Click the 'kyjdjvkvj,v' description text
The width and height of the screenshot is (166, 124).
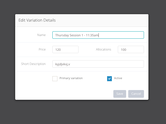point(63,64)
